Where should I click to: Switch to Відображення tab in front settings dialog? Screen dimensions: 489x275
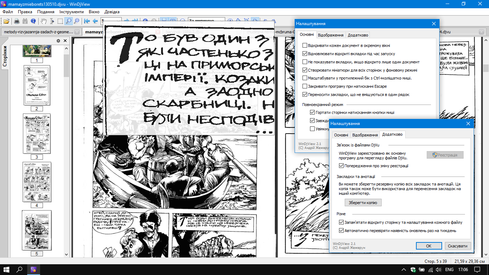(x=365, y=135)
